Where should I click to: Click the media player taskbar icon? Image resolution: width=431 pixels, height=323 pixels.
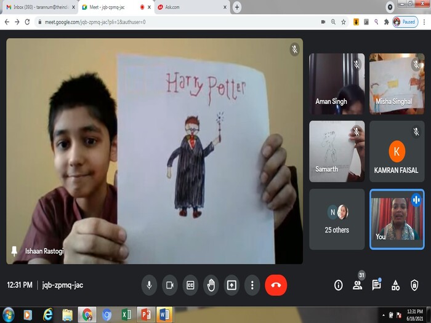click(x=28, y=315)
